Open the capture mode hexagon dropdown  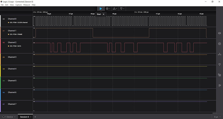(108, 9)
